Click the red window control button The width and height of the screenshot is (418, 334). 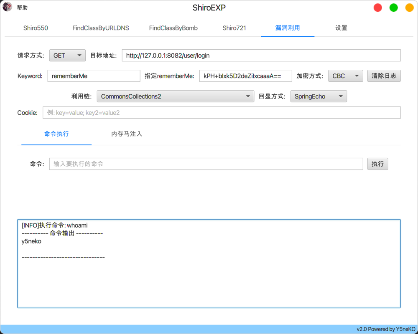coord(378,8)
